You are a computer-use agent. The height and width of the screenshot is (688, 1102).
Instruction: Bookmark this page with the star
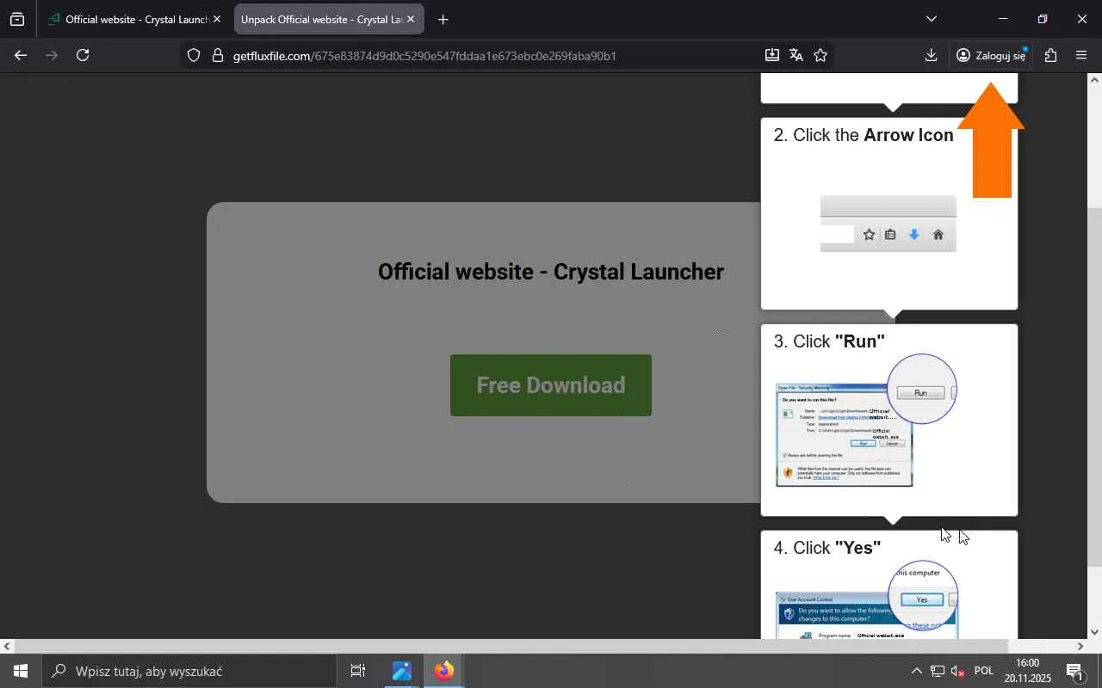click(x=820, y=55)
